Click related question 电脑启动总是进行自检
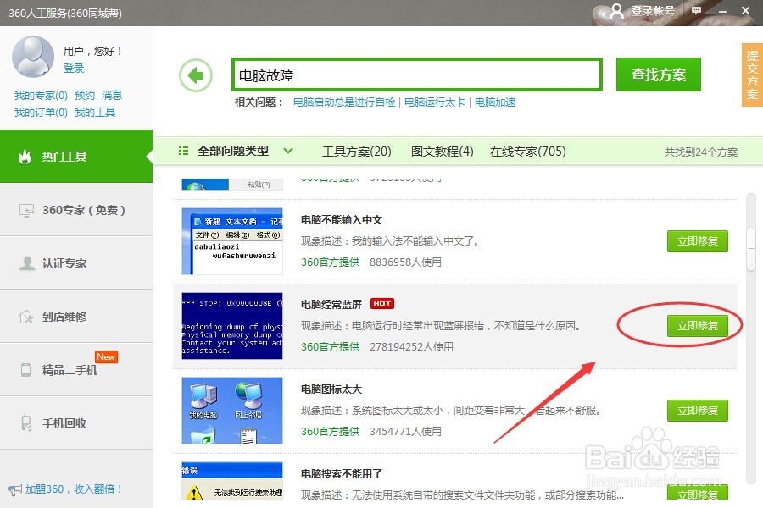This screenshot has height=508, width=763. coord(344,102)
